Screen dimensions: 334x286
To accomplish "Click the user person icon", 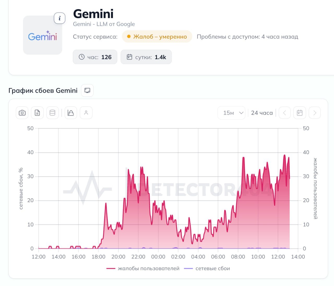I will point(86,113).
